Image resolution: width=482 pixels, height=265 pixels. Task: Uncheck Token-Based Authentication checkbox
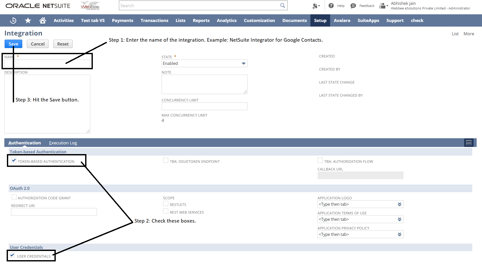tap(14, 160)
